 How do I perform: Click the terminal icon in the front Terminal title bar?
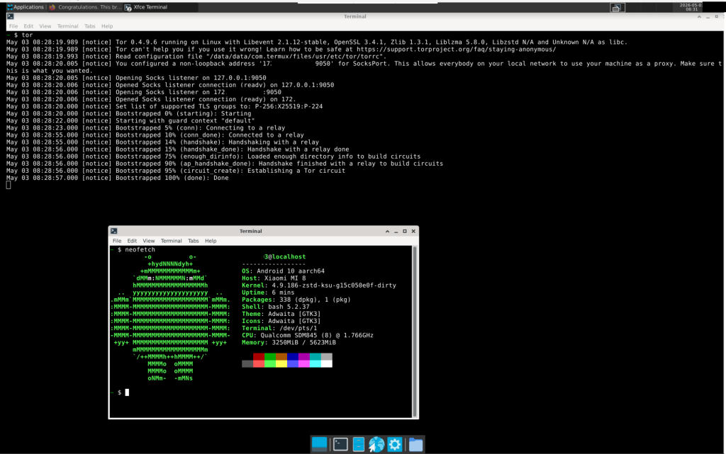[x=114, y=231]
